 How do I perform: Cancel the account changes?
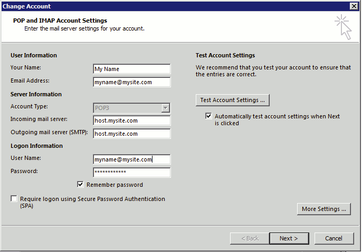[x=334, y=238]
